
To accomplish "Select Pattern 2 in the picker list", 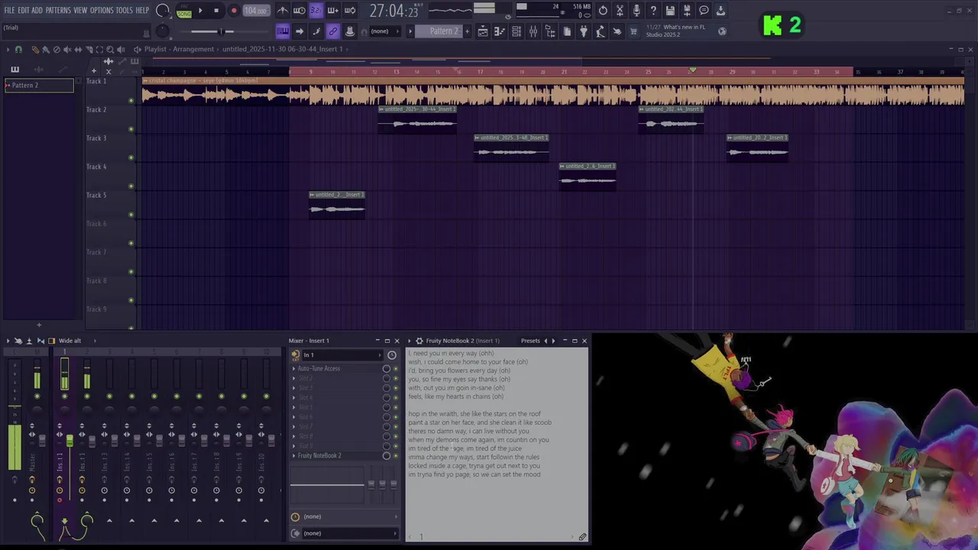I will click(38, 85).
